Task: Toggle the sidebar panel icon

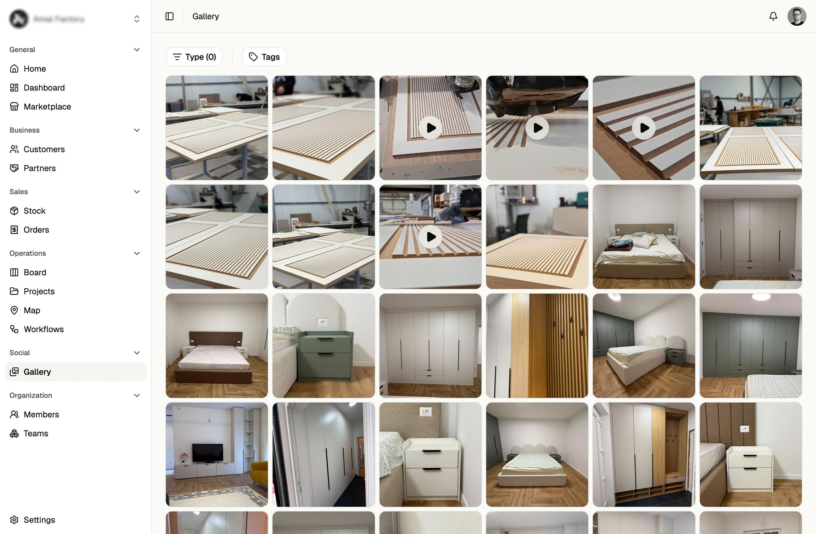Action: pos(169,17)
